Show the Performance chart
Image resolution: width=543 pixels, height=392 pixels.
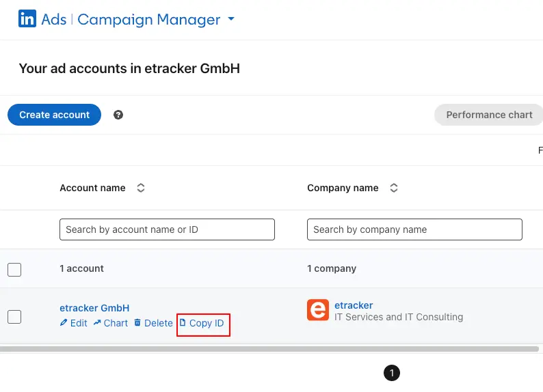tap(488, 115)
